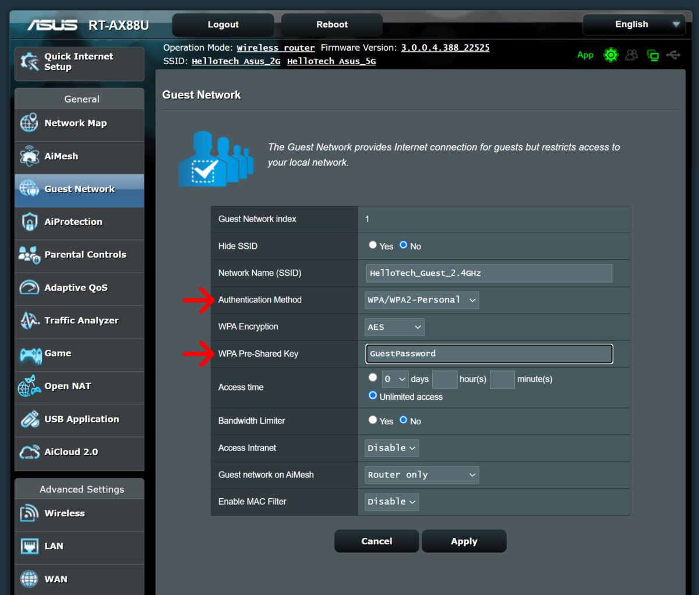Select the Wireless antenna icon under Advanced Settings
This screenshot has height=595, width=699.
tap(27, 513)
